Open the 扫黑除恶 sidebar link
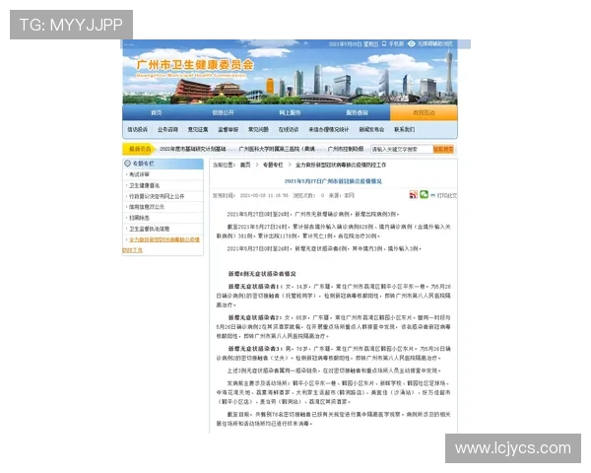The height and width of the screenshot is (473, 591). [139, 218]
